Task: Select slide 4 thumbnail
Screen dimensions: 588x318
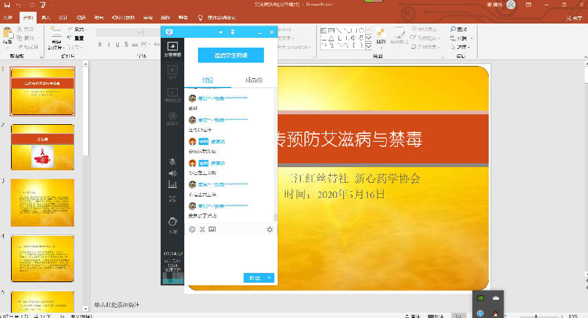Action: (x=42, y=259)
